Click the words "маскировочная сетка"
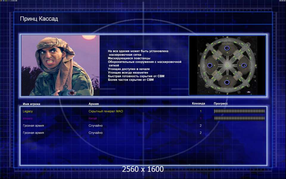This screenshot has height=179, width=286. [125, 55]
